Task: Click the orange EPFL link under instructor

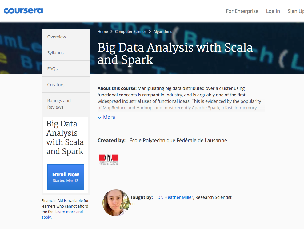Action: pyautogui.click(x=134, y=204)
